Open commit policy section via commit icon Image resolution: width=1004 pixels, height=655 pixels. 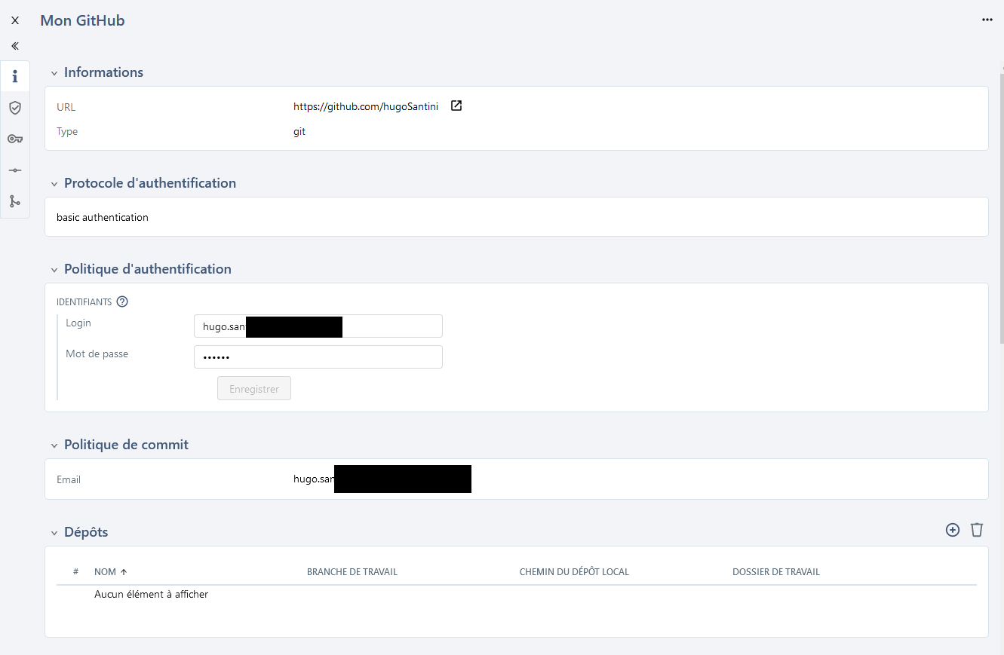[15, 170]
